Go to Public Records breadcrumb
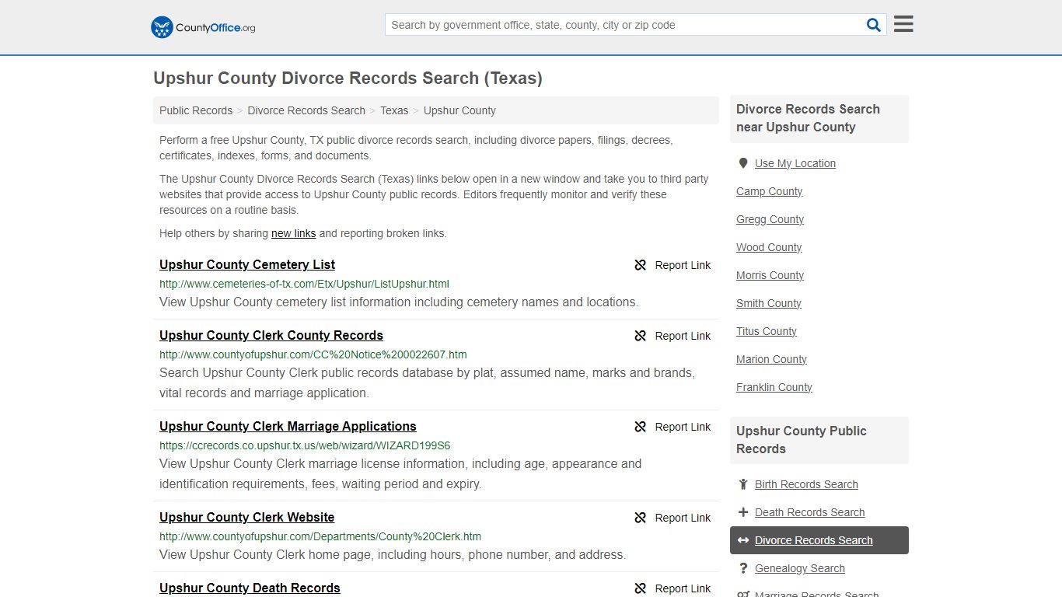Image resolution: width=1062 pixels, height=597 pixels. tap(196, 110)
